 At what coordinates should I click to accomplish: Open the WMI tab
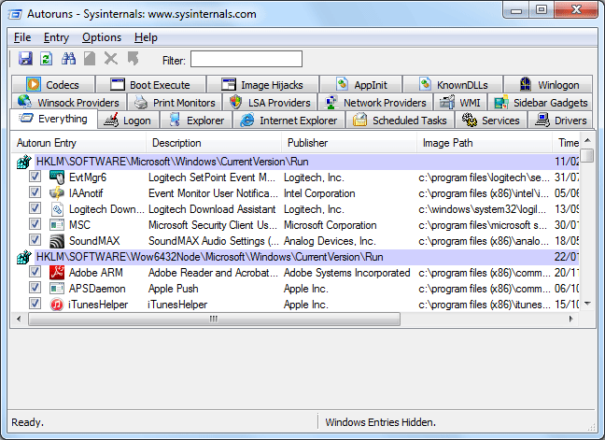460,102
